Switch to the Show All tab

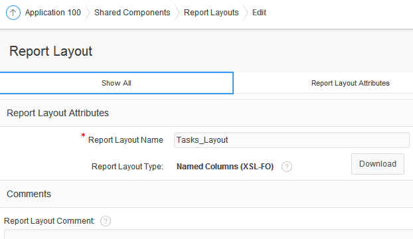coord(116,83)
